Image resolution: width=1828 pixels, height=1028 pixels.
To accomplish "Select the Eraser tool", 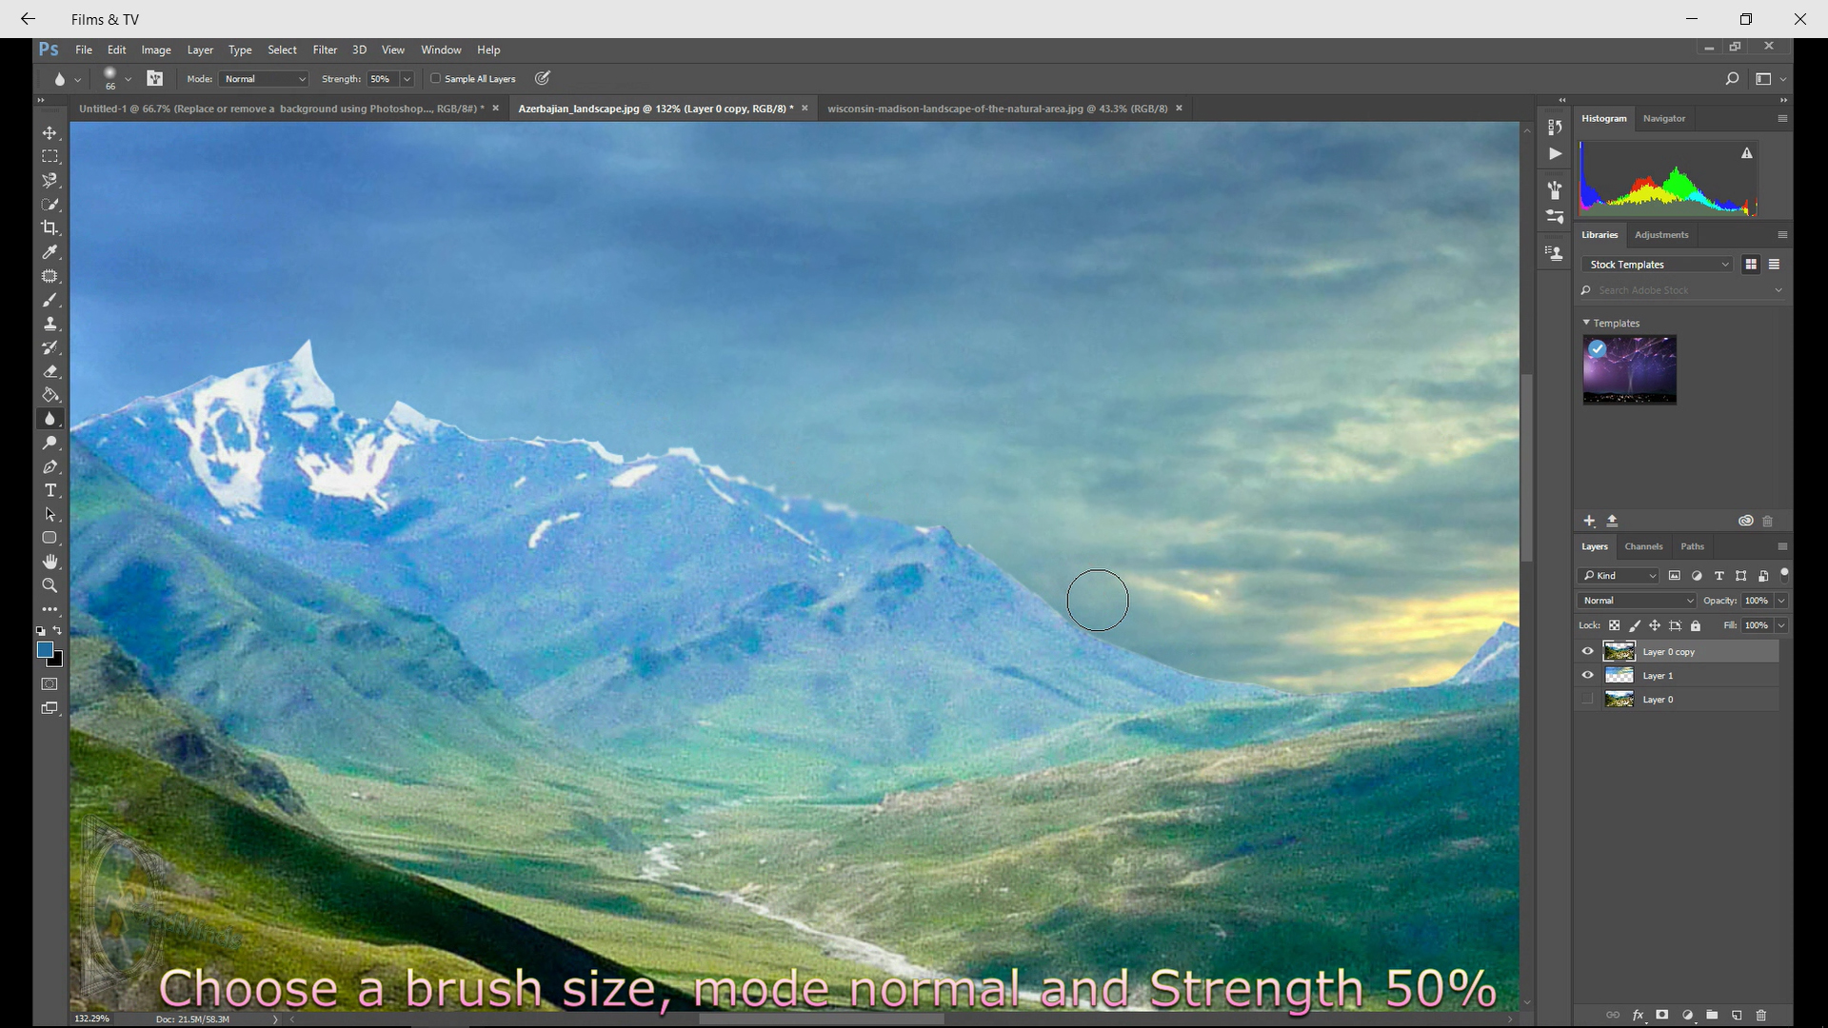I will point(50,371).
